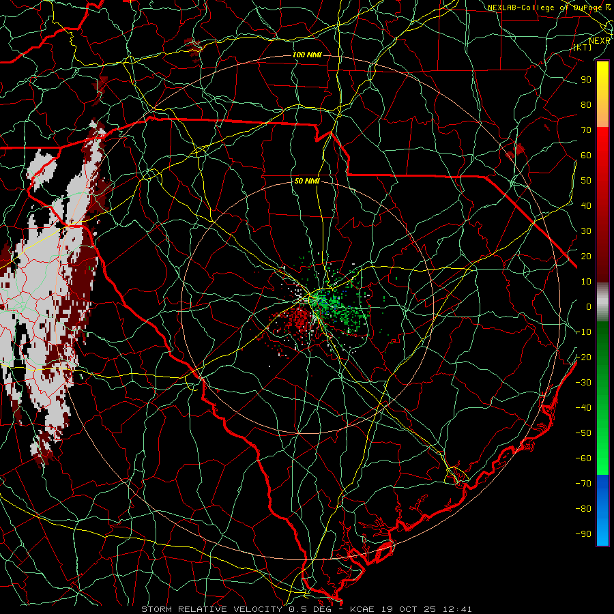The image size is (614, 614).
Task: Click the 50 value on velocity scale
Action: point(586,181)
